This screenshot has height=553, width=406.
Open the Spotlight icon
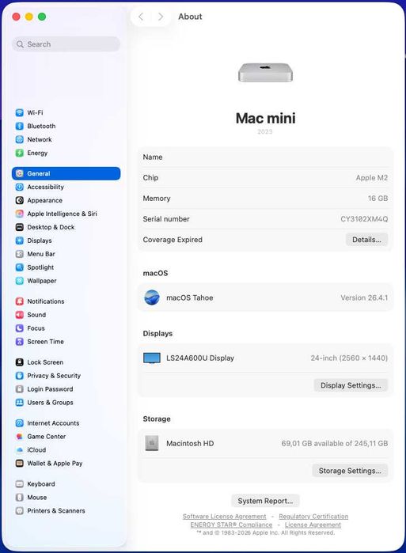point(20,267)
